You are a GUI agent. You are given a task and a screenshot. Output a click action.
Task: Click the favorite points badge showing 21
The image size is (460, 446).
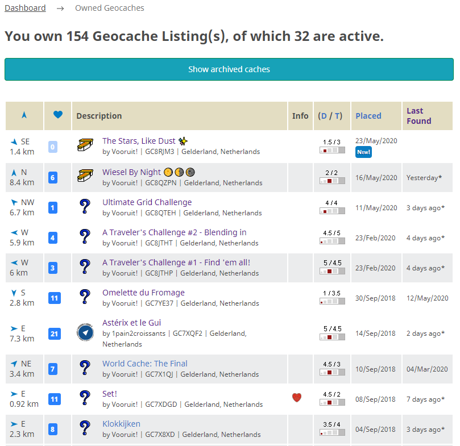[54, 334]
